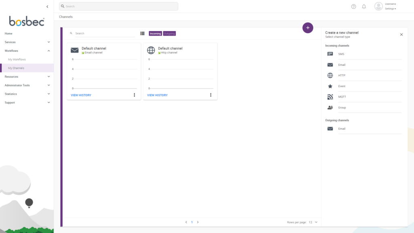
Task: Open the Rows per page dropdown
Action: [x=313, y=222]
